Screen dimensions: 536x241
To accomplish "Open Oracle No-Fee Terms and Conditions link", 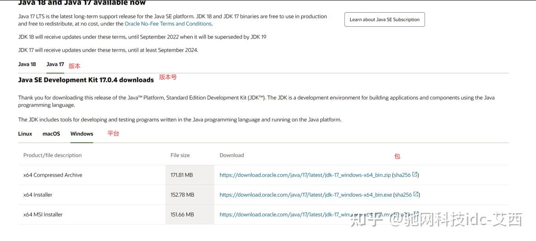I will tap(168, 24).
